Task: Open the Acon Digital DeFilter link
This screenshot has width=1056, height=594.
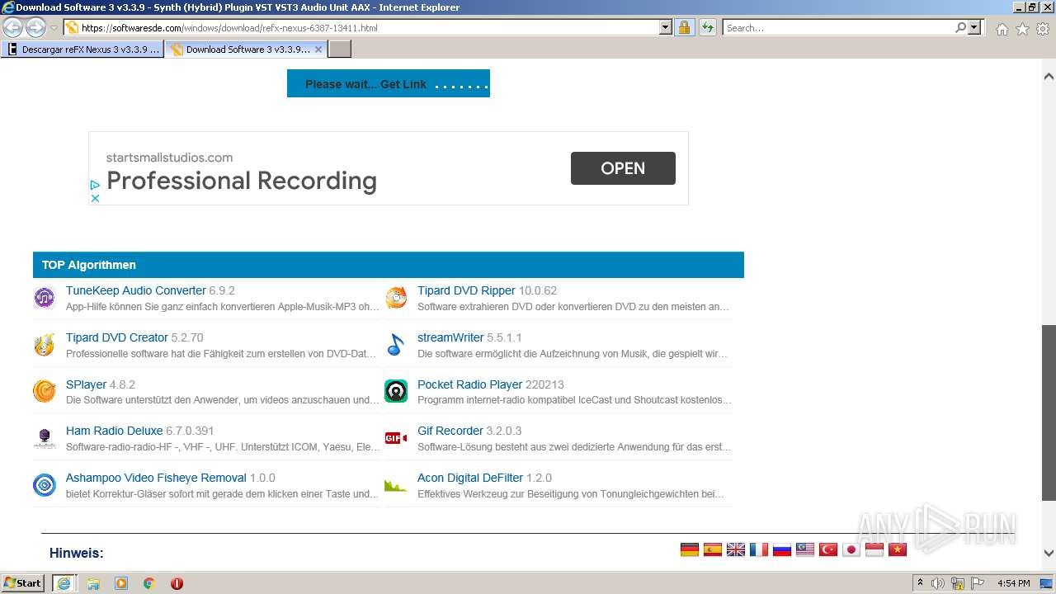Action: click(x=470, y=478)
